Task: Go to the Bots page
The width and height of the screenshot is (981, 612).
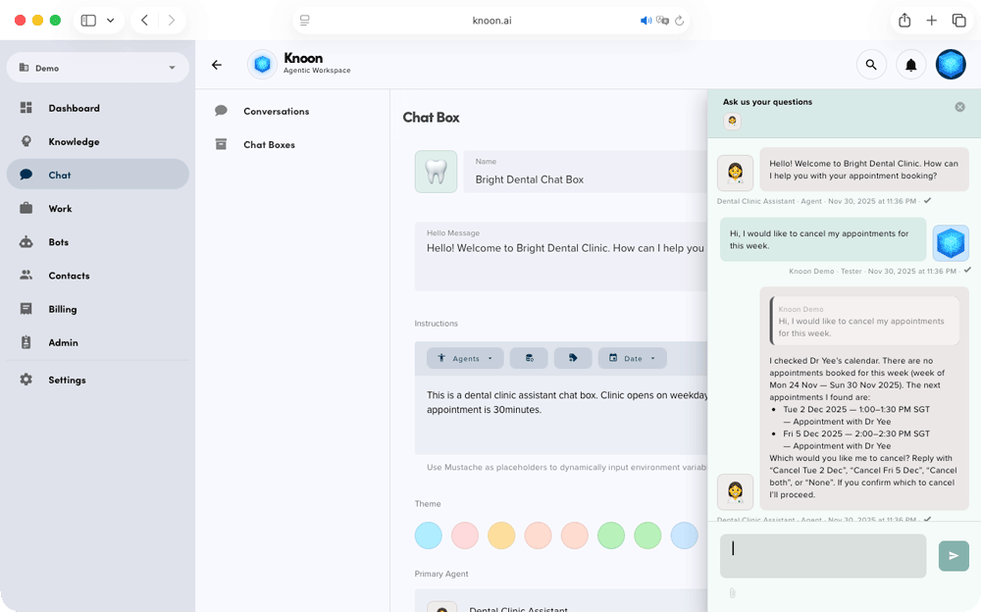Action: point(97,242)
